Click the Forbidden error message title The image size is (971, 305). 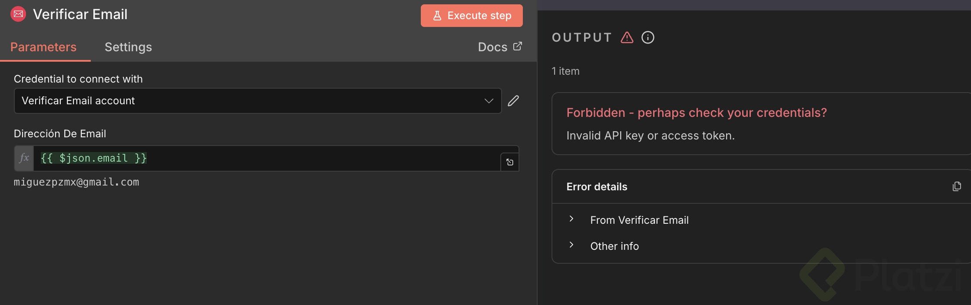click(x=696, y=113)
